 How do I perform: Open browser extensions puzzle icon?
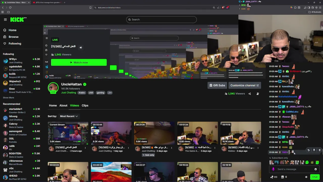click(295, 8)
